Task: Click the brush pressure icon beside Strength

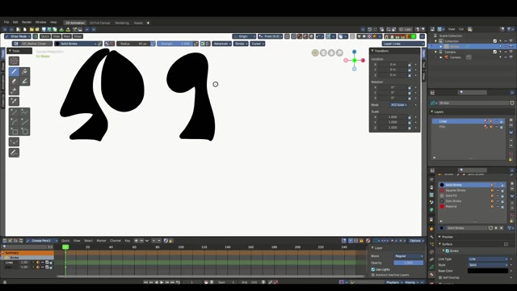Action: [x=195, y=44]
